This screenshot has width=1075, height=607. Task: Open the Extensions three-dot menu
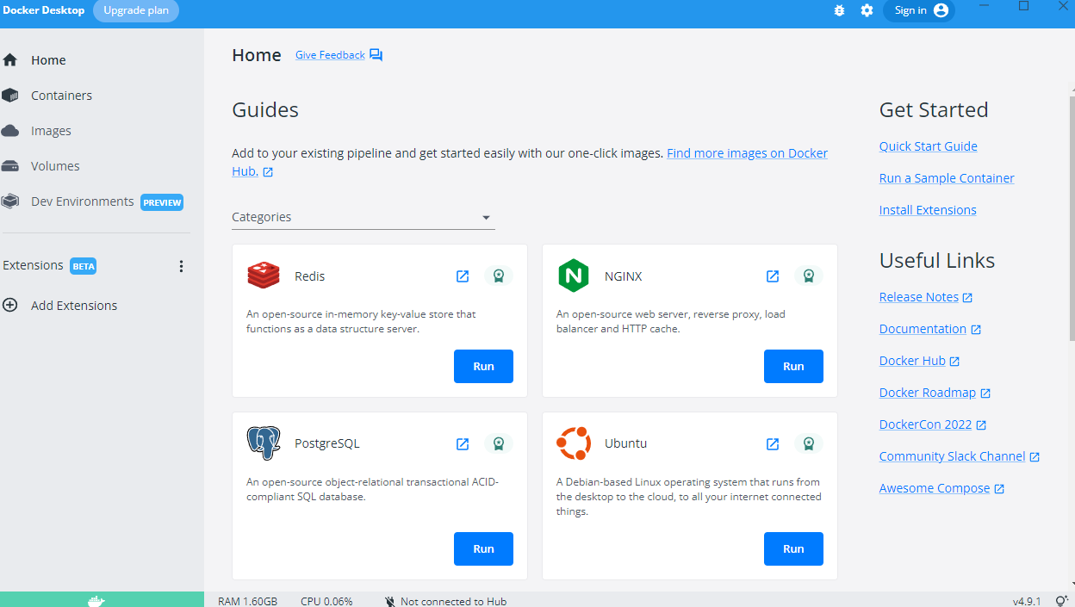[181, 266]
